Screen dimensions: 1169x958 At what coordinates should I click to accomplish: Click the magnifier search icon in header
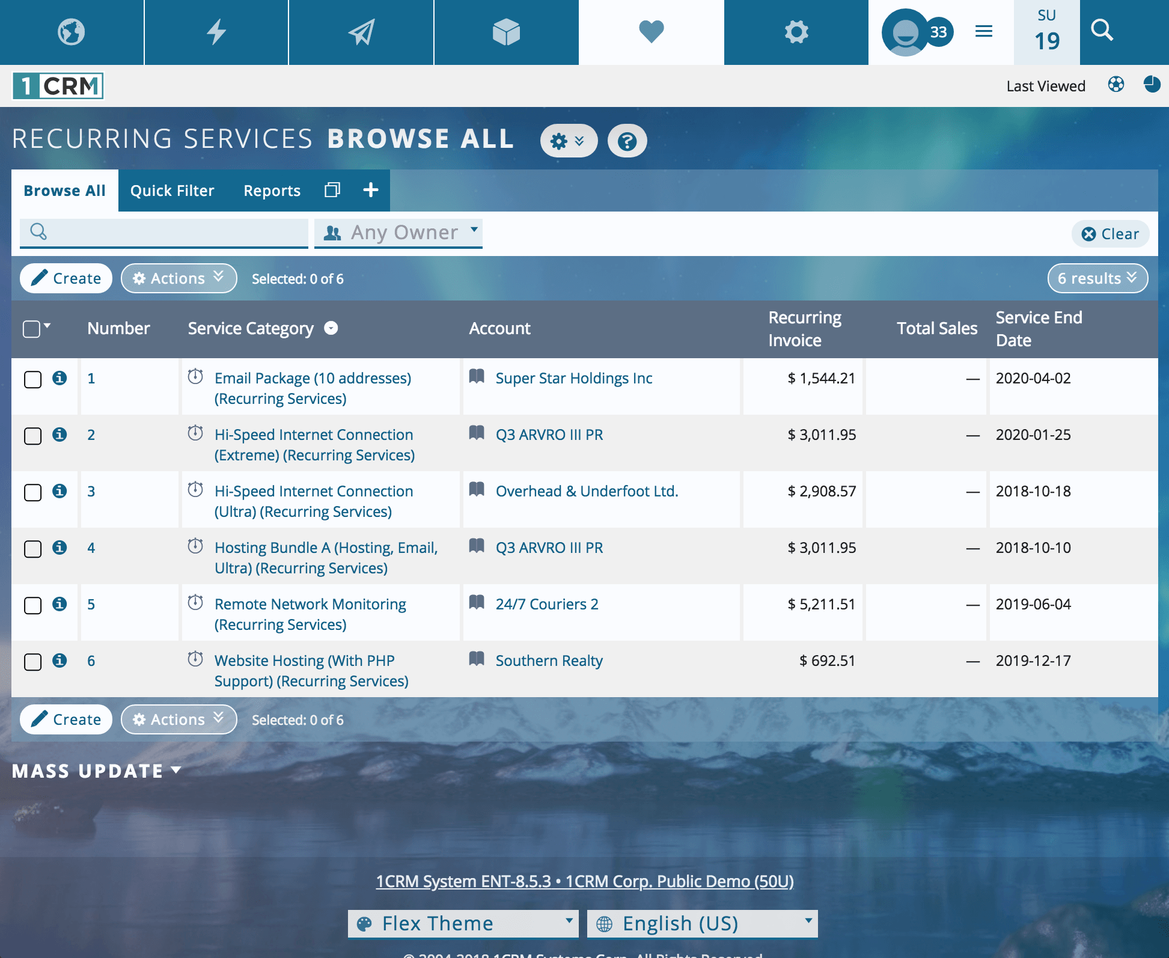coord(1102,30)
